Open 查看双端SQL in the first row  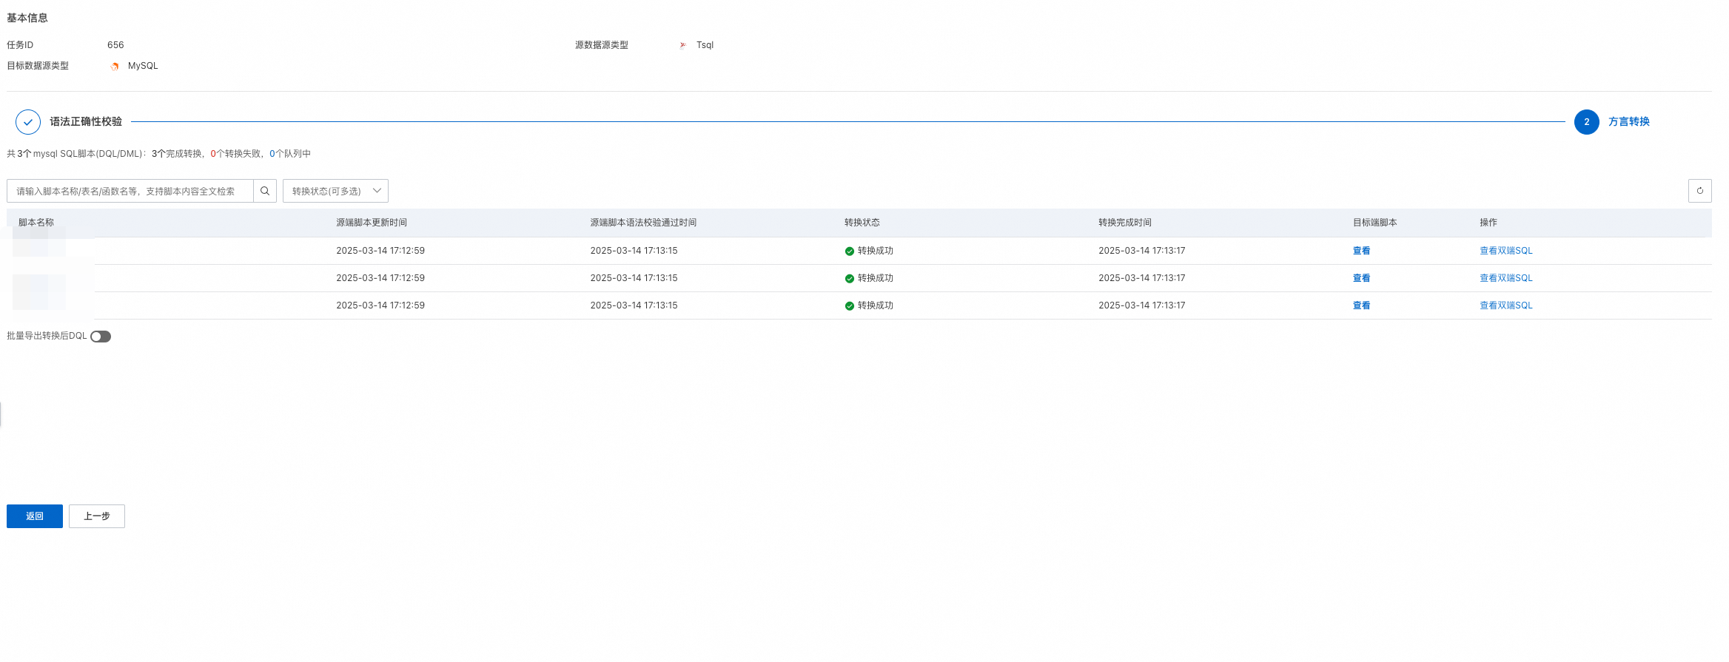(x=1505, y=251)
